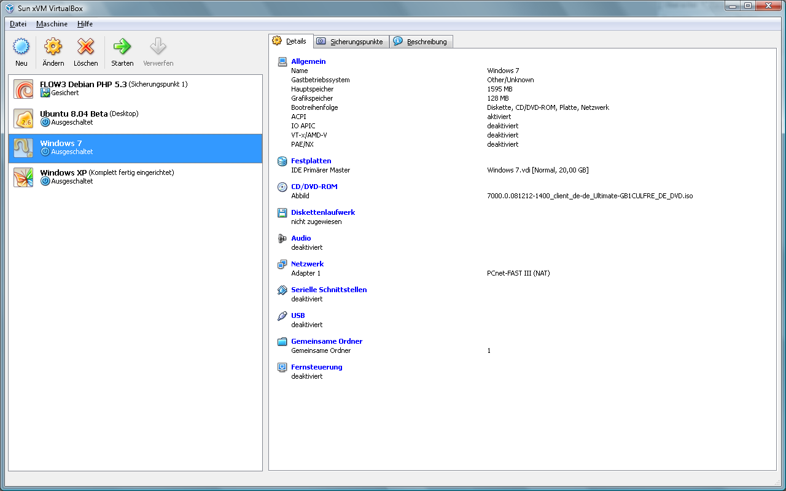Open the Gemeinsame Ordner link
The width and height of the screenshot is (786, 491).
(x=327, y=341)
